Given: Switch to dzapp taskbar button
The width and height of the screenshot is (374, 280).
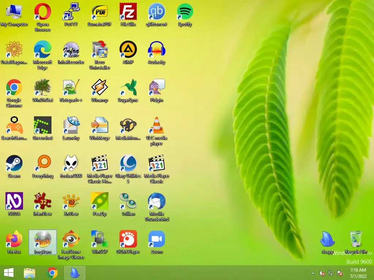Looking at the screenshot, I should point(75,273).
